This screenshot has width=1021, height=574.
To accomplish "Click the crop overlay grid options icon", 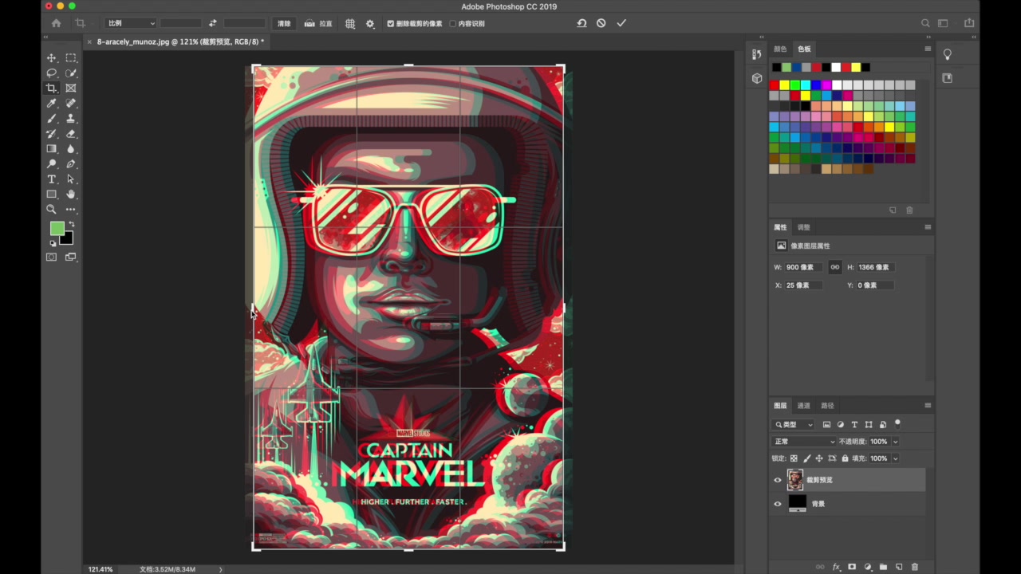I will [x=350, y=24].
